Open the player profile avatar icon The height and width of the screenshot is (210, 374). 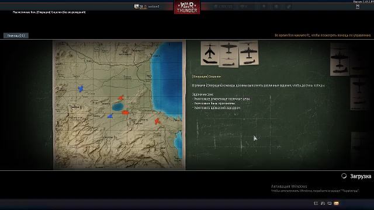pyautogui.click(x=136, y=6)
